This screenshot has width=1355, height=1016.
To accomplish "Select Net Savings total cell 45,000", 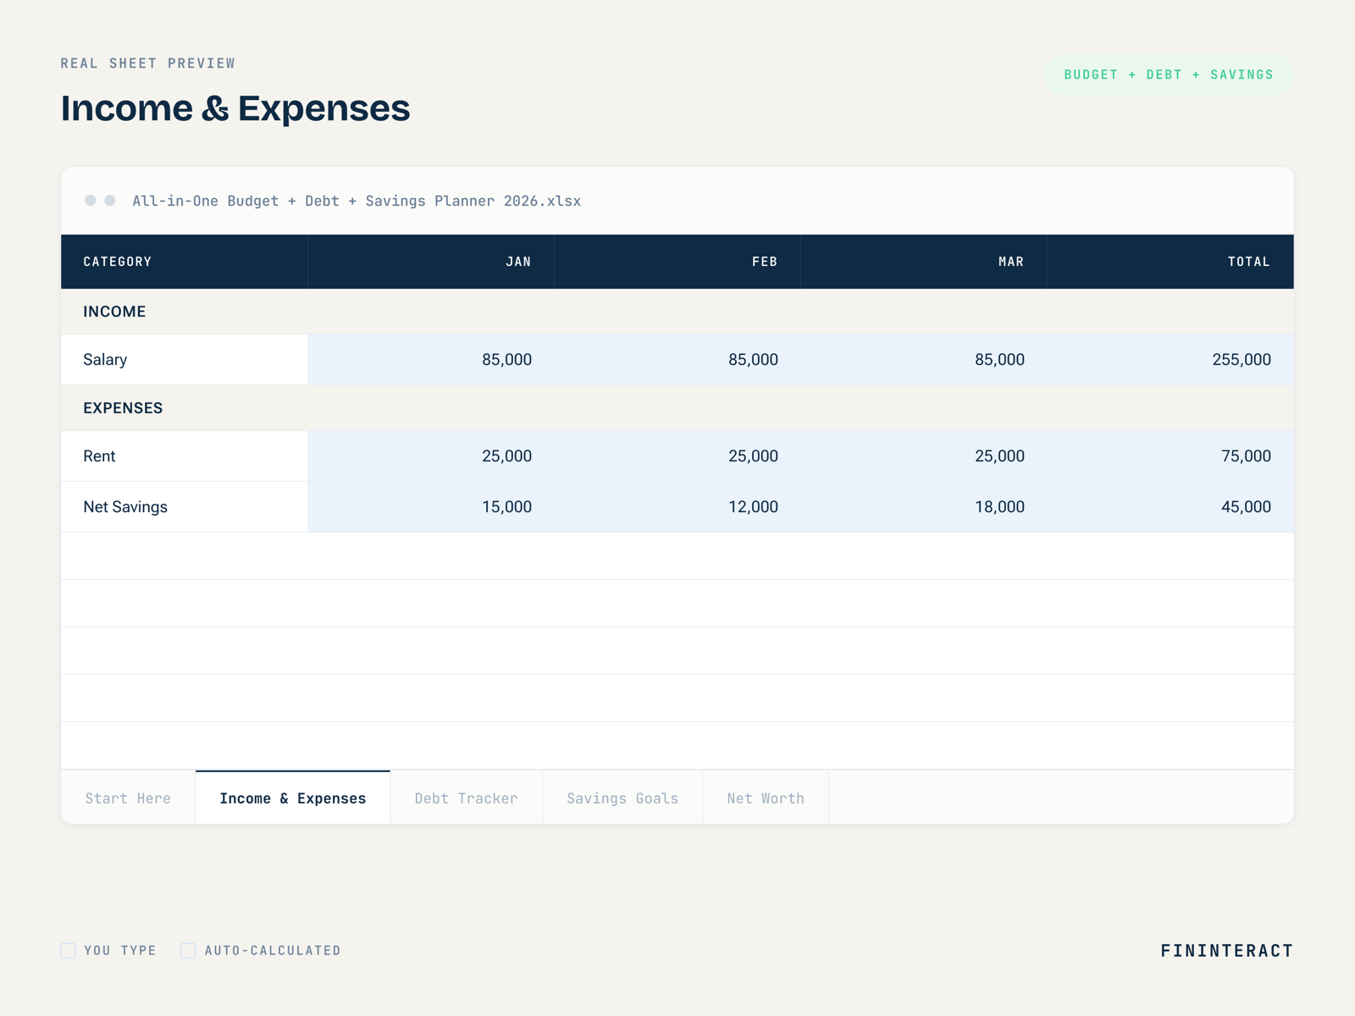I will tap(1170, 507).
